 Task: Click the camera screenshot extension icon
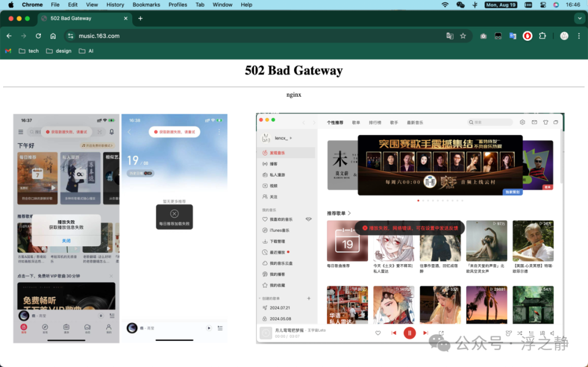coord(483,36)
